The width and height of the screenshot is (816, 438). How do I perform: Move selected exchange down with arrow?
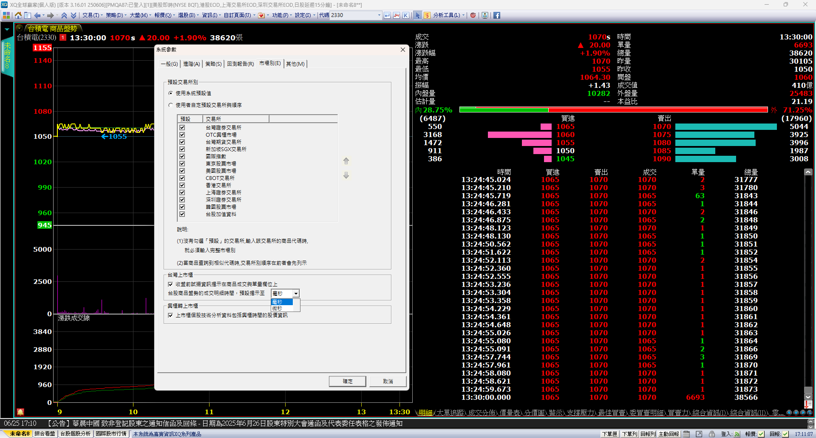click(x=346, y=175)
